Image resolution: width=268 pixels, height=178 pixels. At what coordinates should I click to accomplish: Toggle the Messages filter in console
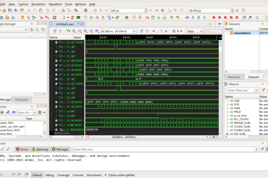pyautogui.click(x=60, y=149)
